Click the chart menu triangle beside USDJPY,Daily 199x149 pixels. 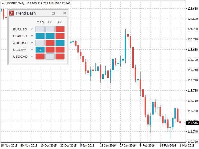[x=3, y=3]
